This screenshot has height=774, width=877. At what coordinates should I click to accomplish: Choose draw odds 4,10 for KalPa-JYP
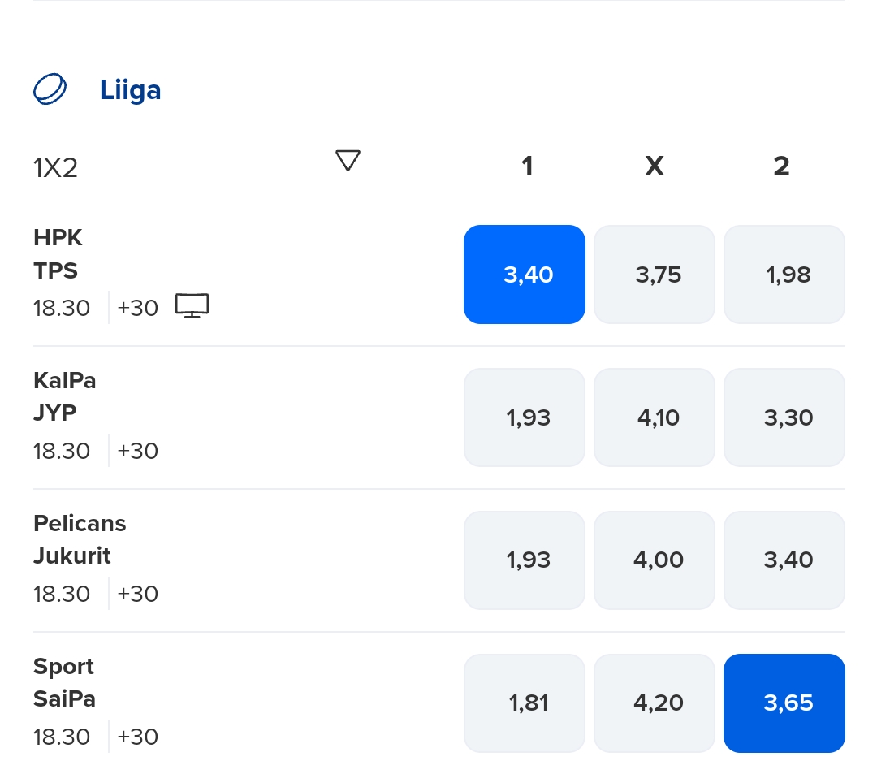(655, 417)
